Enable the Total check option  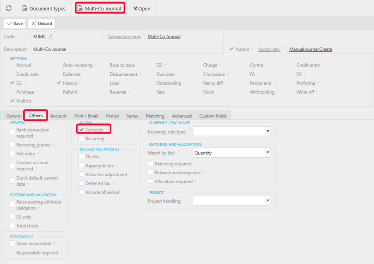point(12,226)
